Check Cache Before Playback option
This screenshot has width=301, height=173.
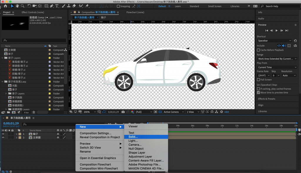coord(258,50)
